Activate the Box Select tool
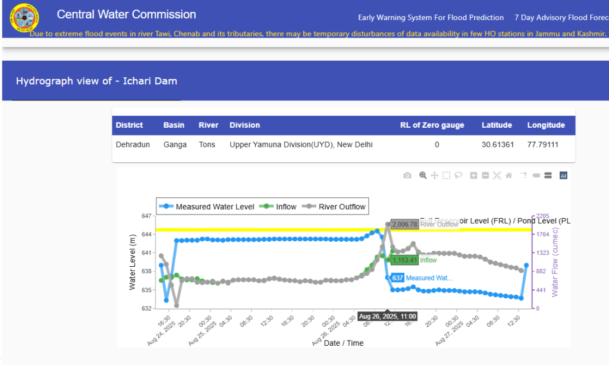 coord(447,175)
